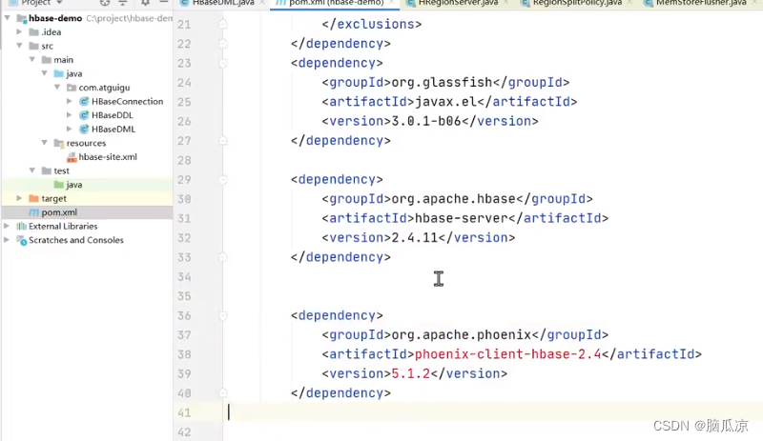Click the pom.xml Maven file icon
This screenshot has width=763, height=441.
coord(33,212)
